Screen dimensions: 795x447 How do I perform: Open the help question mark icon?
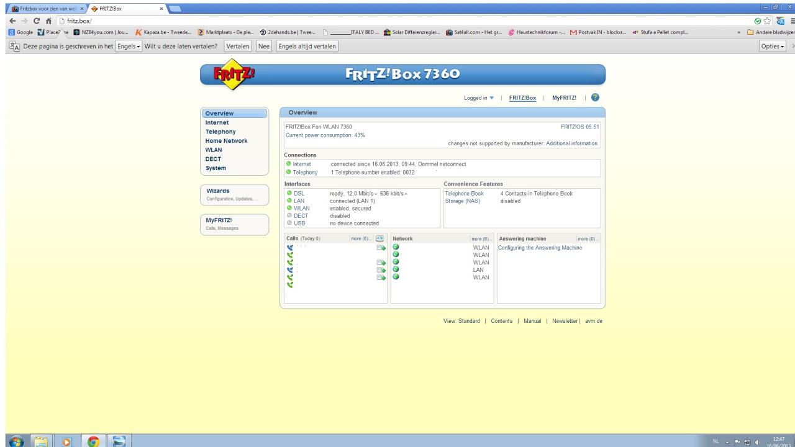pyautogui.click(x=596, y=97)
